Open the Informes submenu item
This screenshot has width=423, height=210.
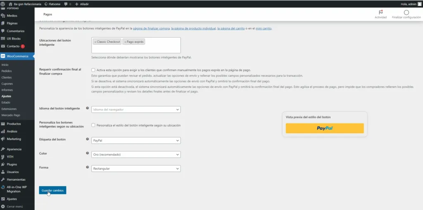(7, 90)
